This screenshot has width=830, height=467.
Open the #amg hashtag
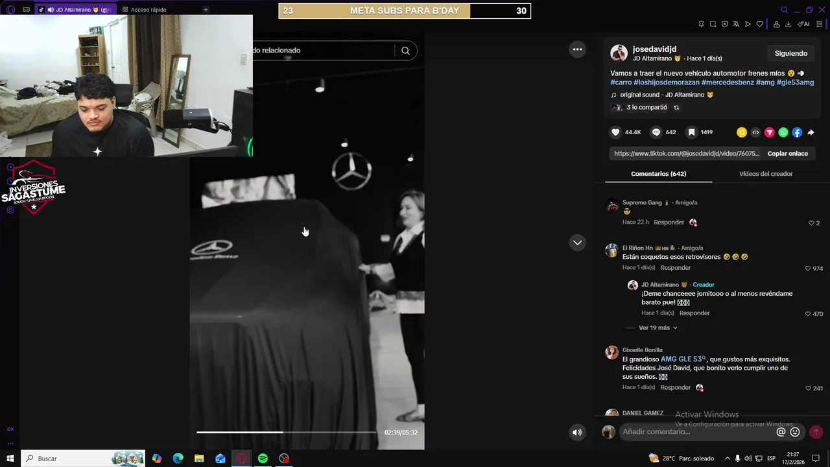(765, 82)
